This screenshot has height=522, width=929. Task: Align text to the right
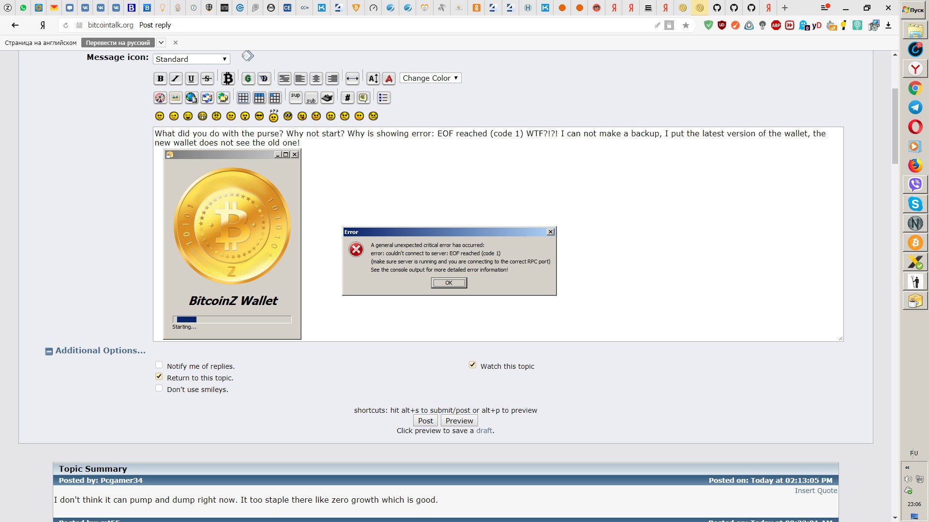coord(332,78)
